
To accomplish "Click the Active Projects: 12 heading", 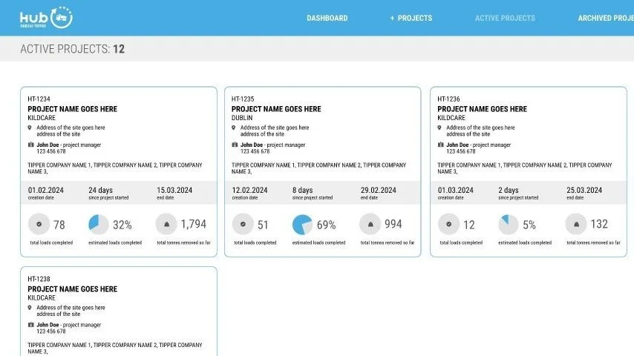I will [72, 49].
